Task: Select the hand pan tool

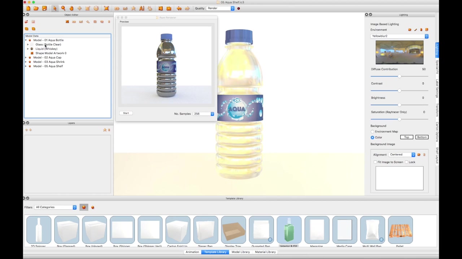Action: tap(71, 8)
